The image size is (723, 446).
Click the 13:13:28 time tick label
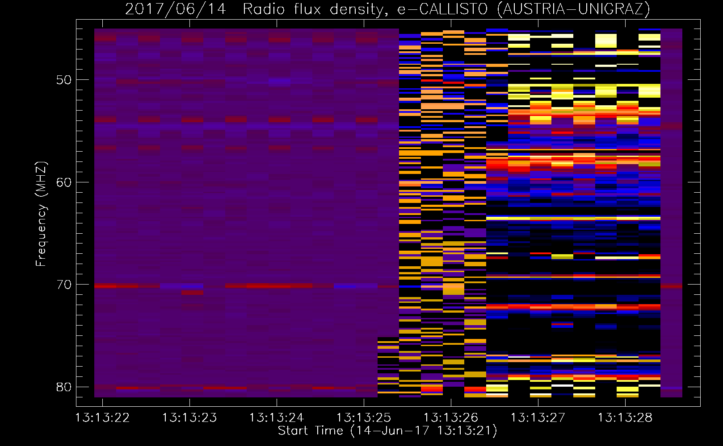[x=625, y=418]
